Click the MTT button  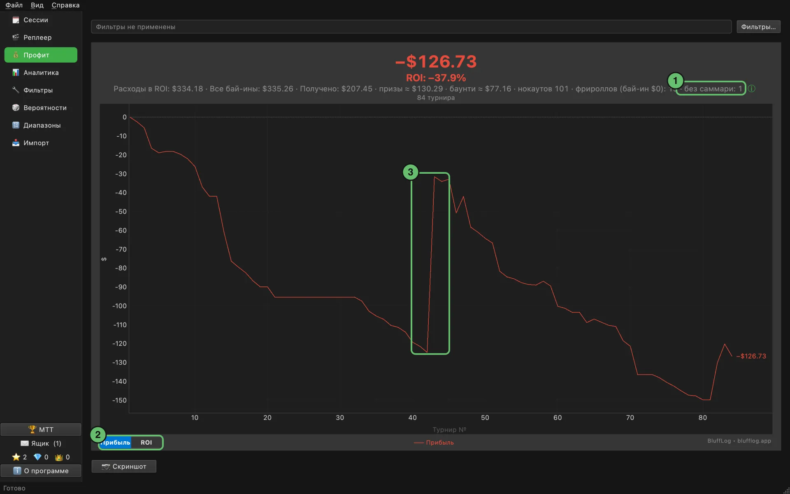(x=41, y=429)
